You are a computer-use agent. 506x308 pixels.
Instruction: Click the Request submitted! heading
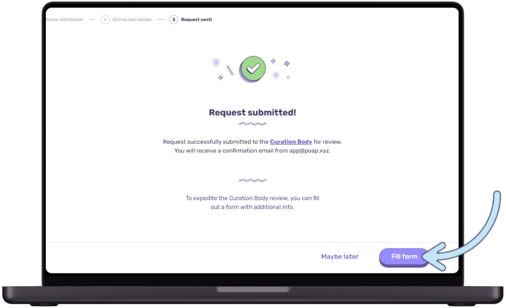(x=252, y=112)
